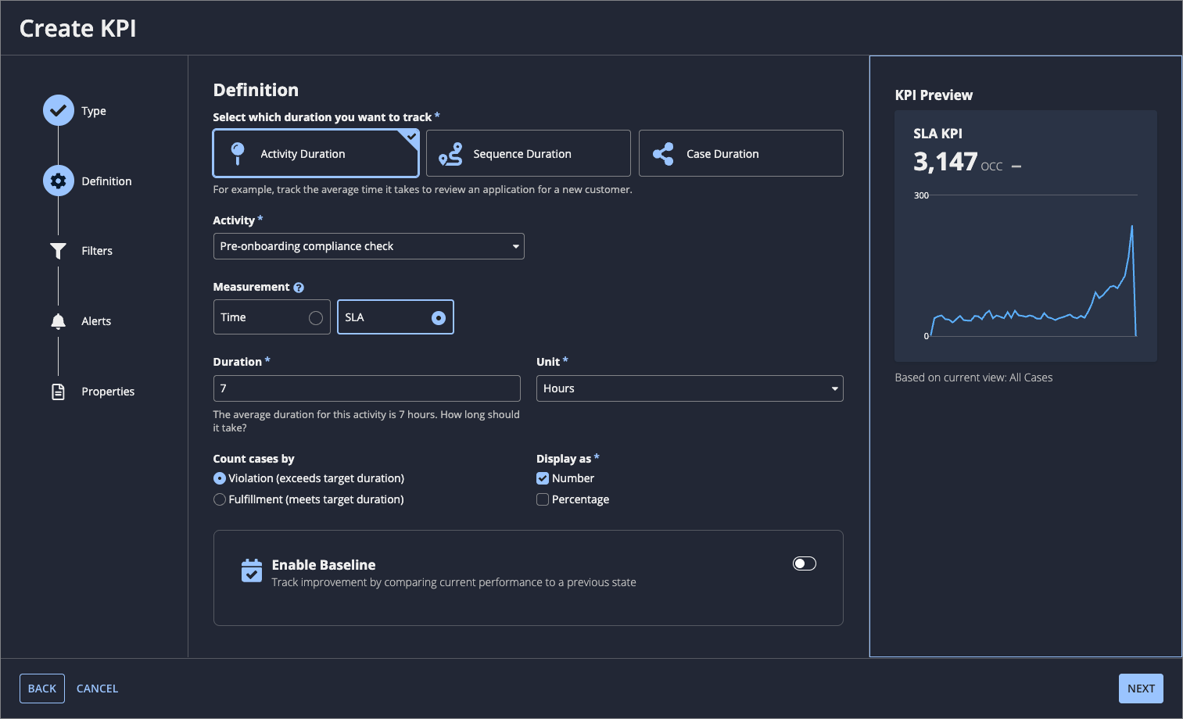1183x719 pixels.
Task: Select the SLA measurement radio option
Action: tap(396, 317)
